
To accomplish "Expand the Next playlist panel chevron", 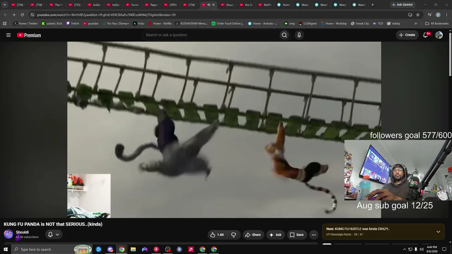I will (x=438, y=232).
